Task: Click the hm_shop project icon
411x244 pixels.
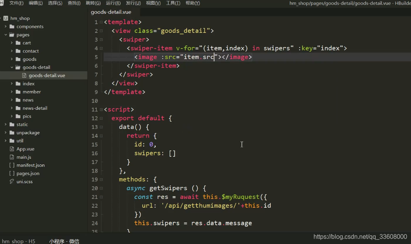Action: tap(6, 18)
